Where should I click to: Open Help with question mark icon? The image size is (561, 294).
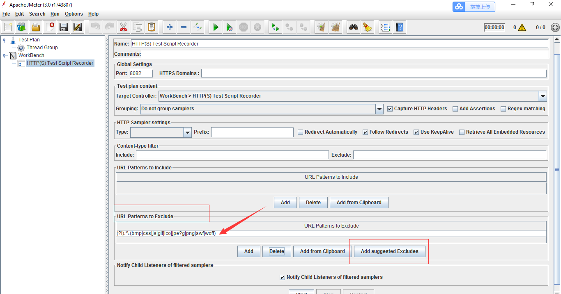point(399,27)
